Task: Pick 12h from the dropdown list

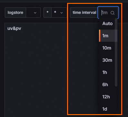Action: click(108, 97)
